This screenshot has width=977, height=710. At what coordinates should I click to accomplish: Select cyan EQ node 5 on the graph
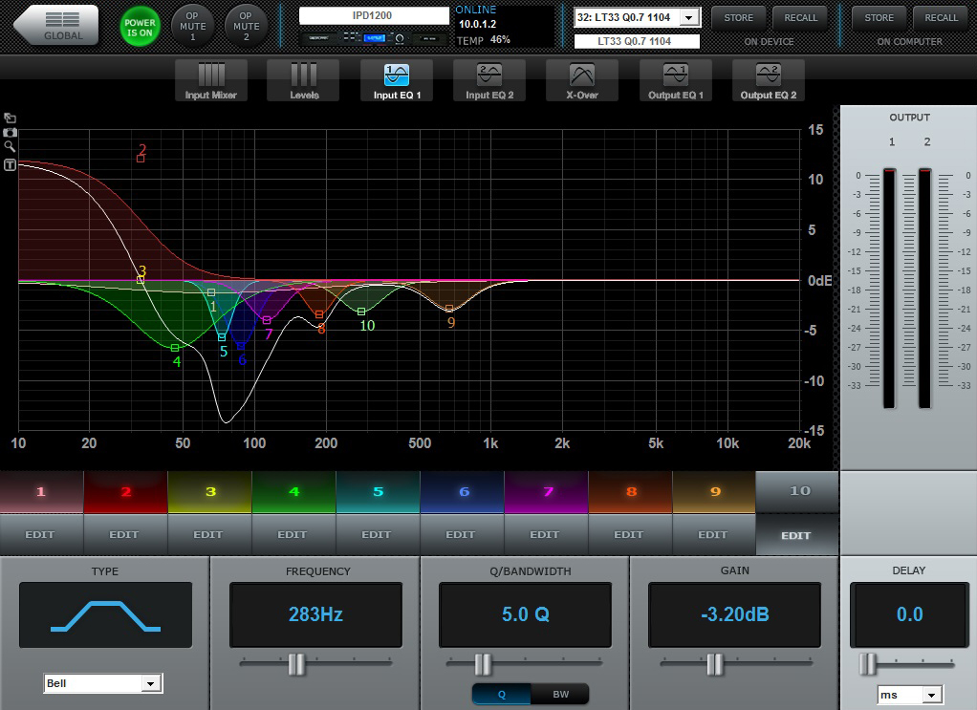pos(222,337)
